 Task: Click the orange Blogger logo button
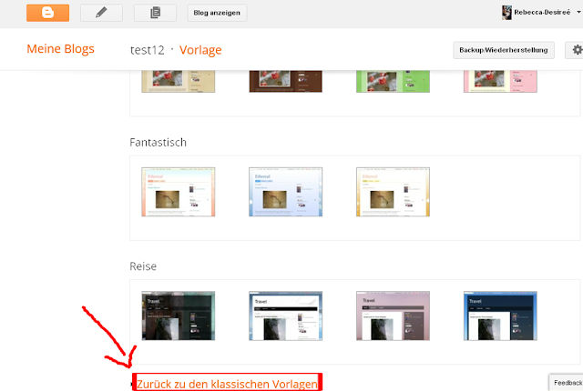tap(47, 13)
